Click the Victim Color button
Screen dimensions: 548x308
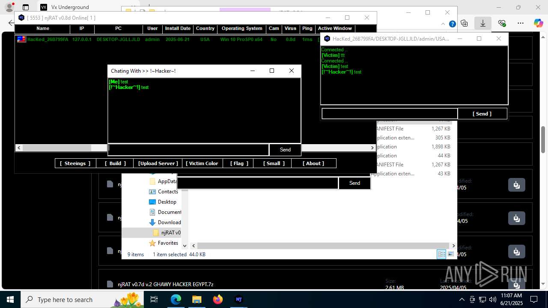[x=202, y=163]
